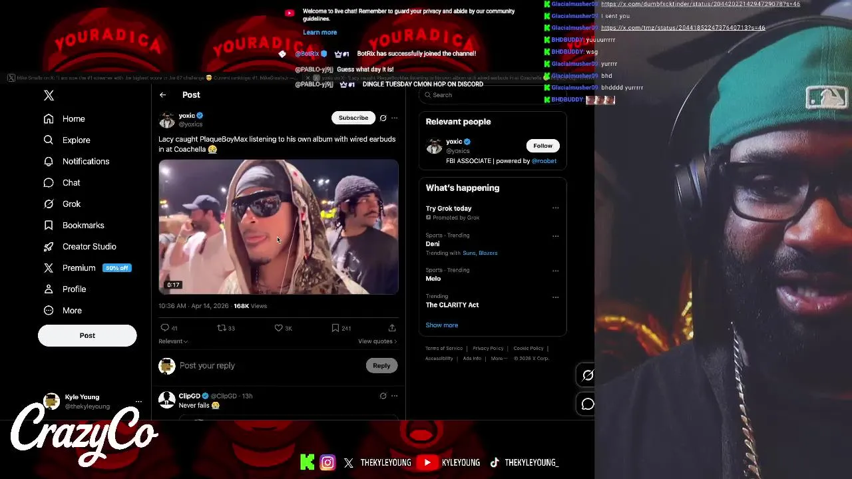The width and height of the screenshot is (852, 479).
Task: Open Terms of Service link
Action: 444,349
